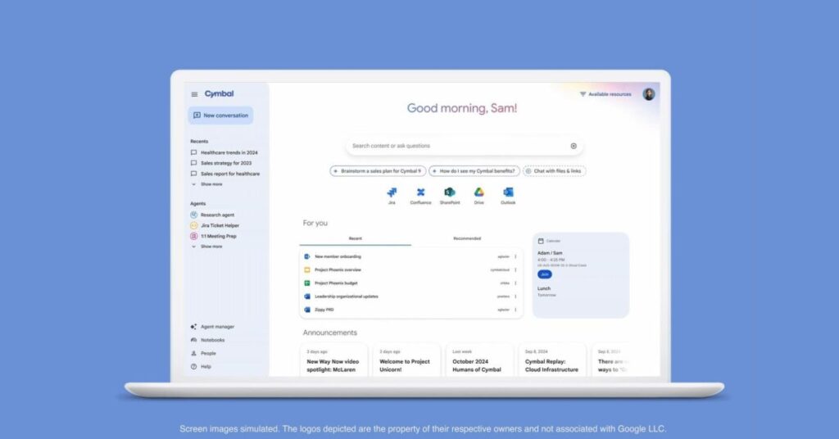
Task: Switch to the Recent tab
Action: tap(356, 238)
